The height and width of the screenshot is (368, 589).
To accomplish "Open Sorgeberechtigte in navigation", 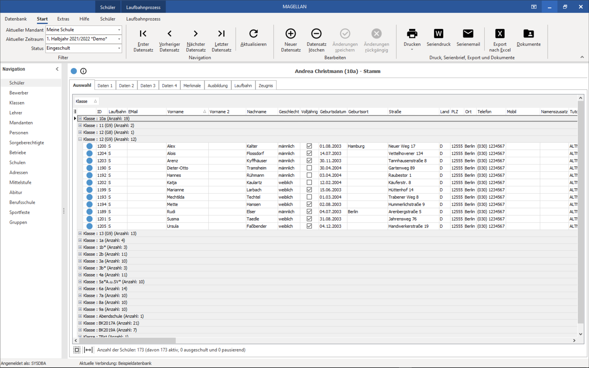I will click(27, 143).
